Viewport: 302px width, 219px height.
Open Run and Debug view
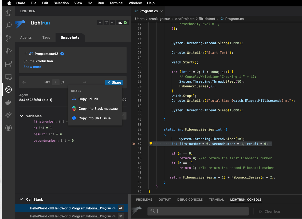[9, 51]
